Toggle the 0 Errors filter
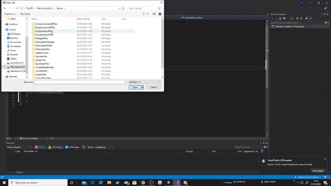Image resolution: width=331 pixels, height=186 pixels. pyautogui.click(x=40, y=147)
